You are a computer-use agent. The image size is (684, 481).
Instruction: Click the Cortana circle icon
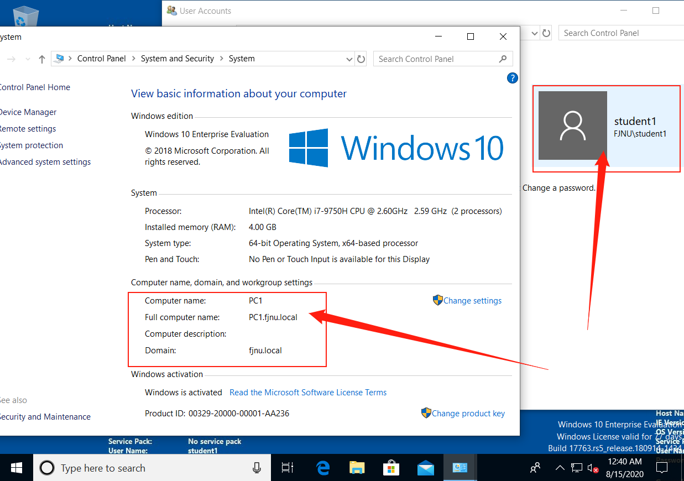(x=47, y=468)
